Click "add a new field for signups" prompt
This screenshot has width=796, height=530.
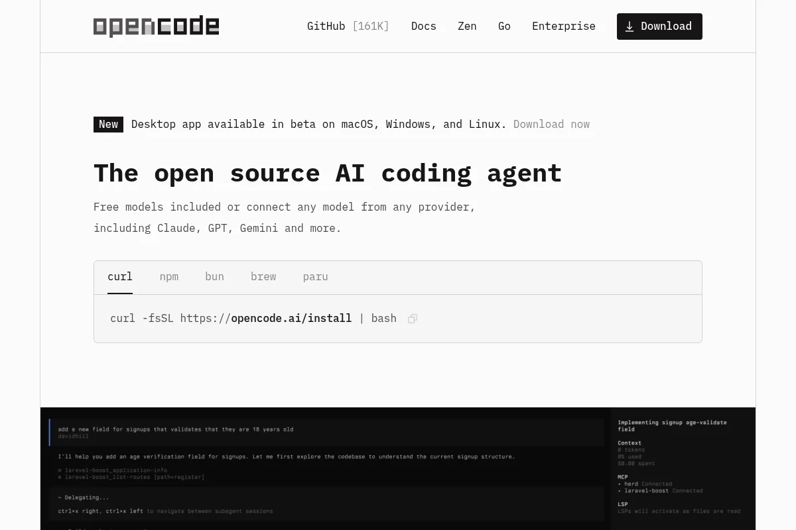coord(176,429)
